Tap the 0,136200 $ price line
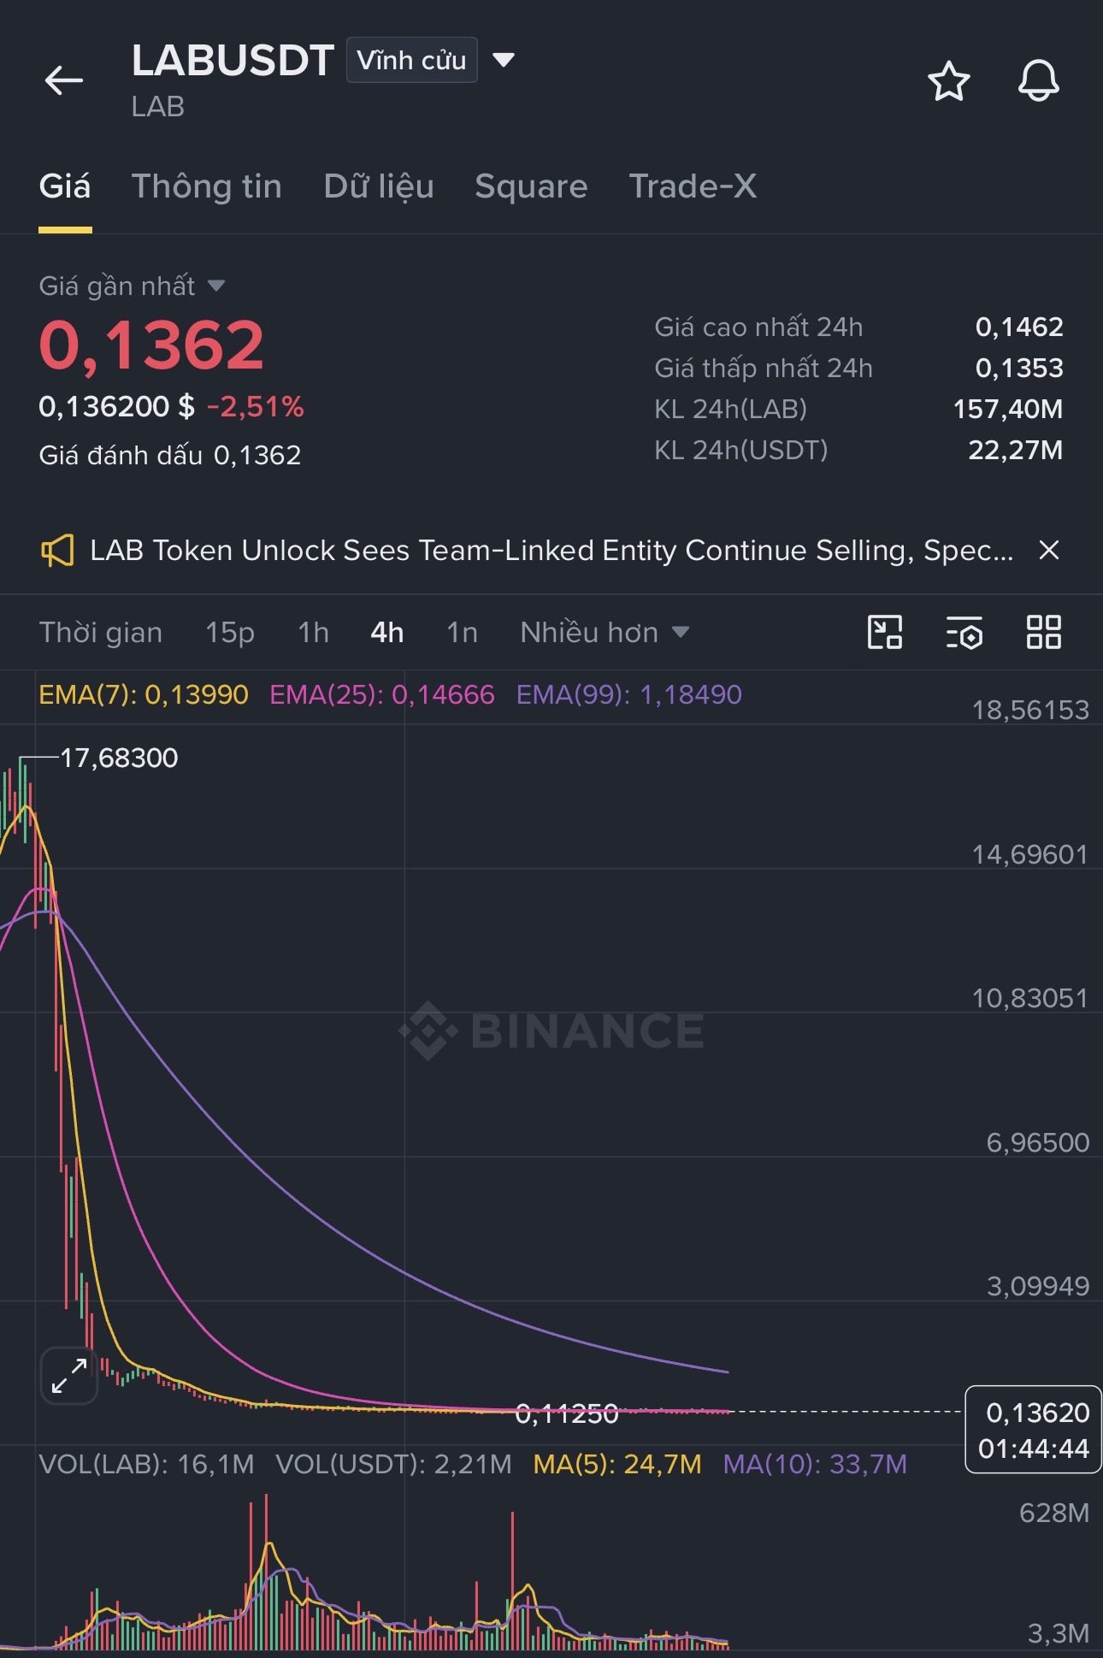The height and width of the screenshot is (1658, 1103). 116,407
